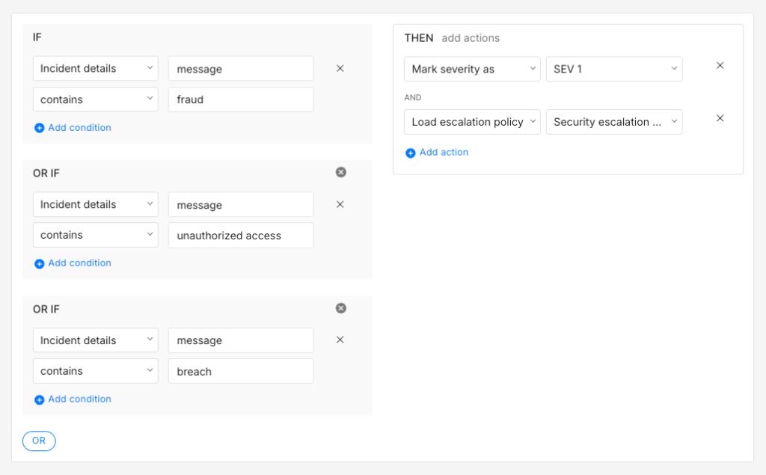Open the Incident details dropdown in the IF block
The width and height of the screenshot is (766, 475).
click(x=95, y=68)
